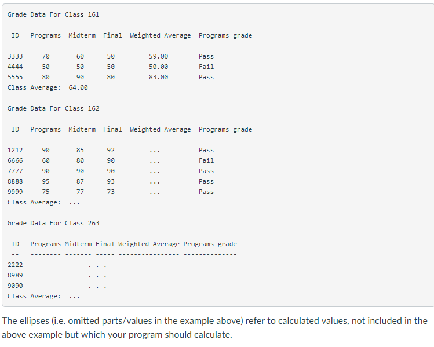This screenshot has width=434, height=347.
Task: Select student ID 7777
Action: [15, 171]
